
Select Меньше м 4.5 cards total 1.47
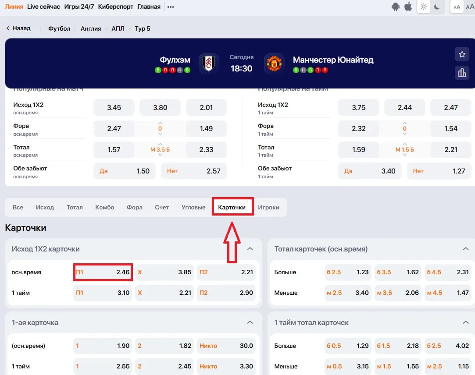[448, 293]
